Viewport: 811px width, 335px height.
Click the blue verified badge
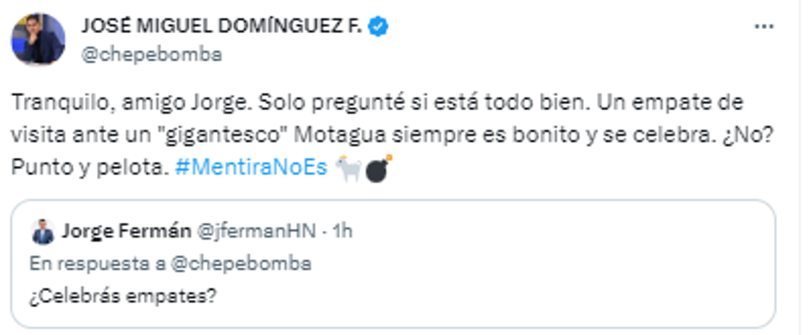(x=378, y=26)
